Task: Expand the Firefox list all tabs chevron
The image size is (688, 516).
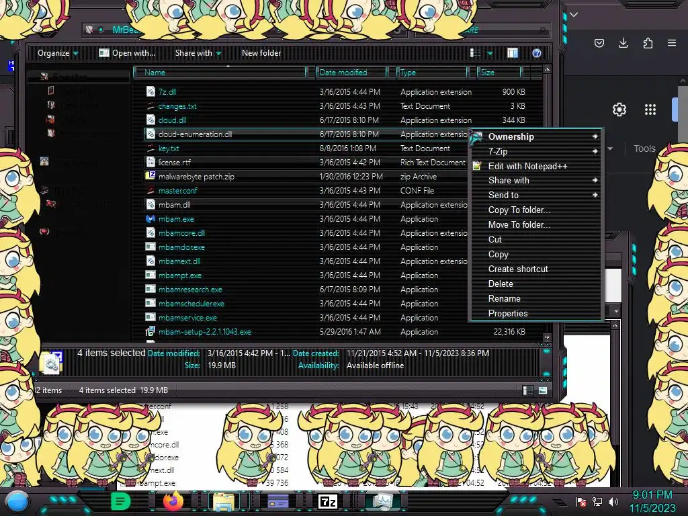Action: 574,15
